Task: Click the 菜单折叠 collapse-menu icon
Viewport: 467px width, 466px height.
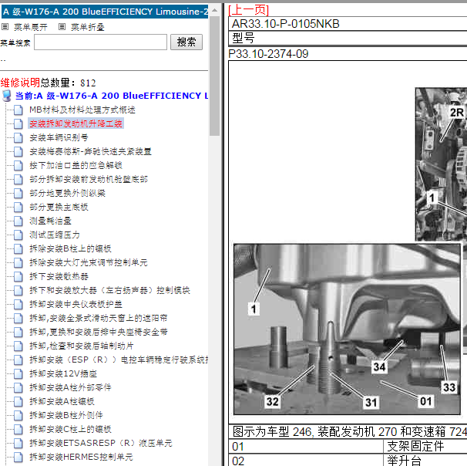Action: pyautogui.click(x=62, y=27)
